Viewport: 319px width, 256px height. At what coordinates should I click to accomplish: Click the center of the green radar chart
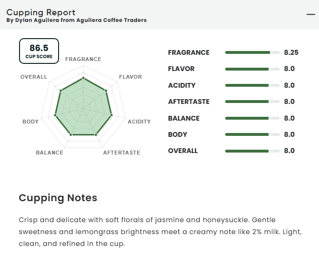click(83, 109)
